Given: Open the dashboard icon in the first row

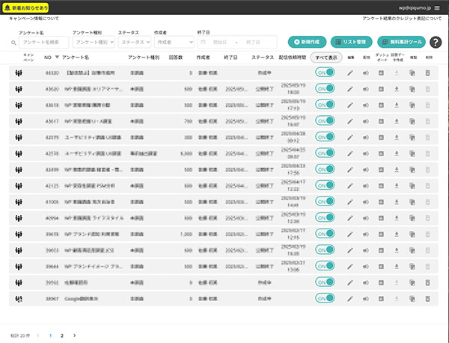Looking at the screenshot, I should (x=381, y=73).
